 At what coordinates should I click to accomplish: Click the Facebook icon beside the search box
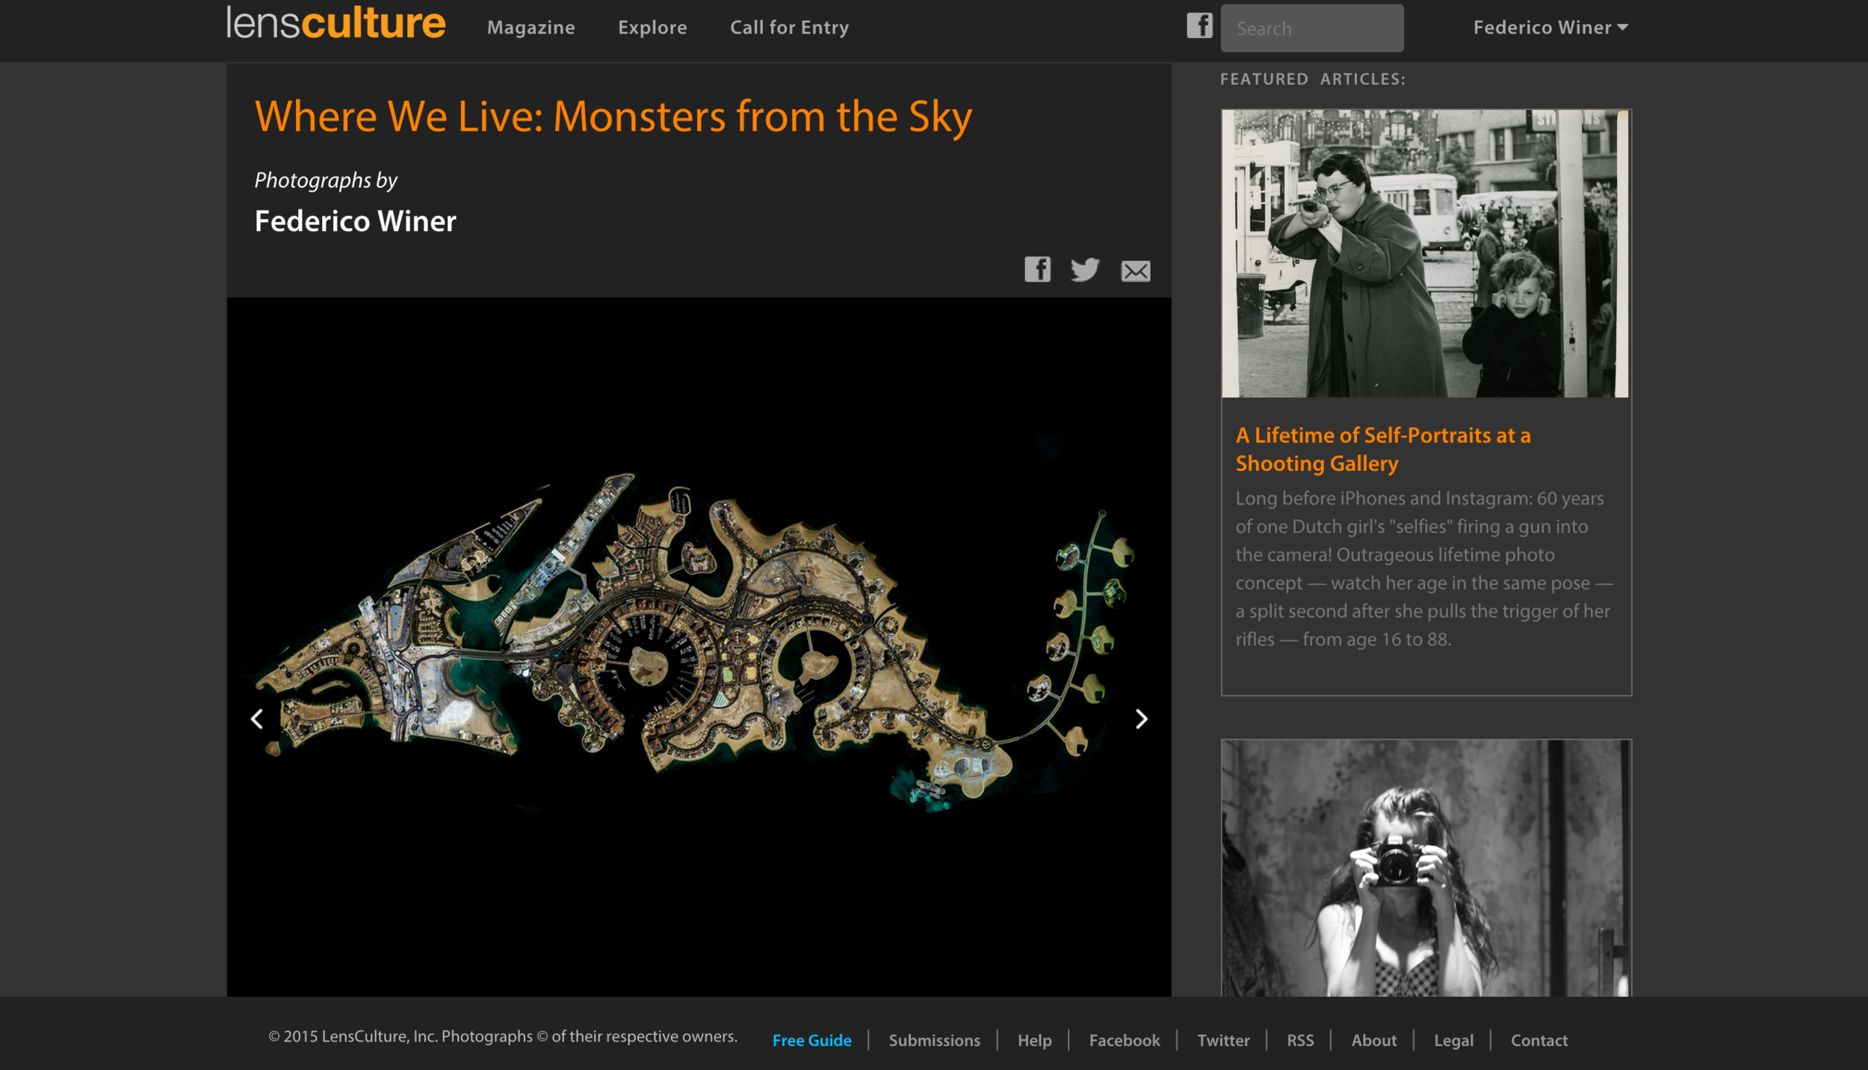pos(1199,26)
